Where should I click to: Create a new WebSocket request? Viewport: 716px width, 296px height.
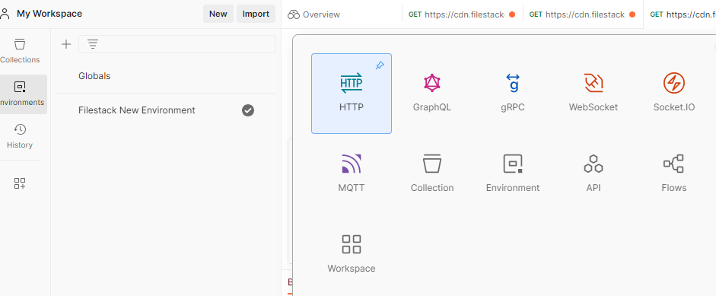click(593, 94)
